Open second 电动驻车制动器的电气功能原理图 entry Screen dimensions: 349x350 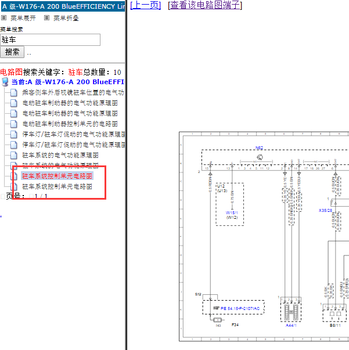(x=70, y=114)
